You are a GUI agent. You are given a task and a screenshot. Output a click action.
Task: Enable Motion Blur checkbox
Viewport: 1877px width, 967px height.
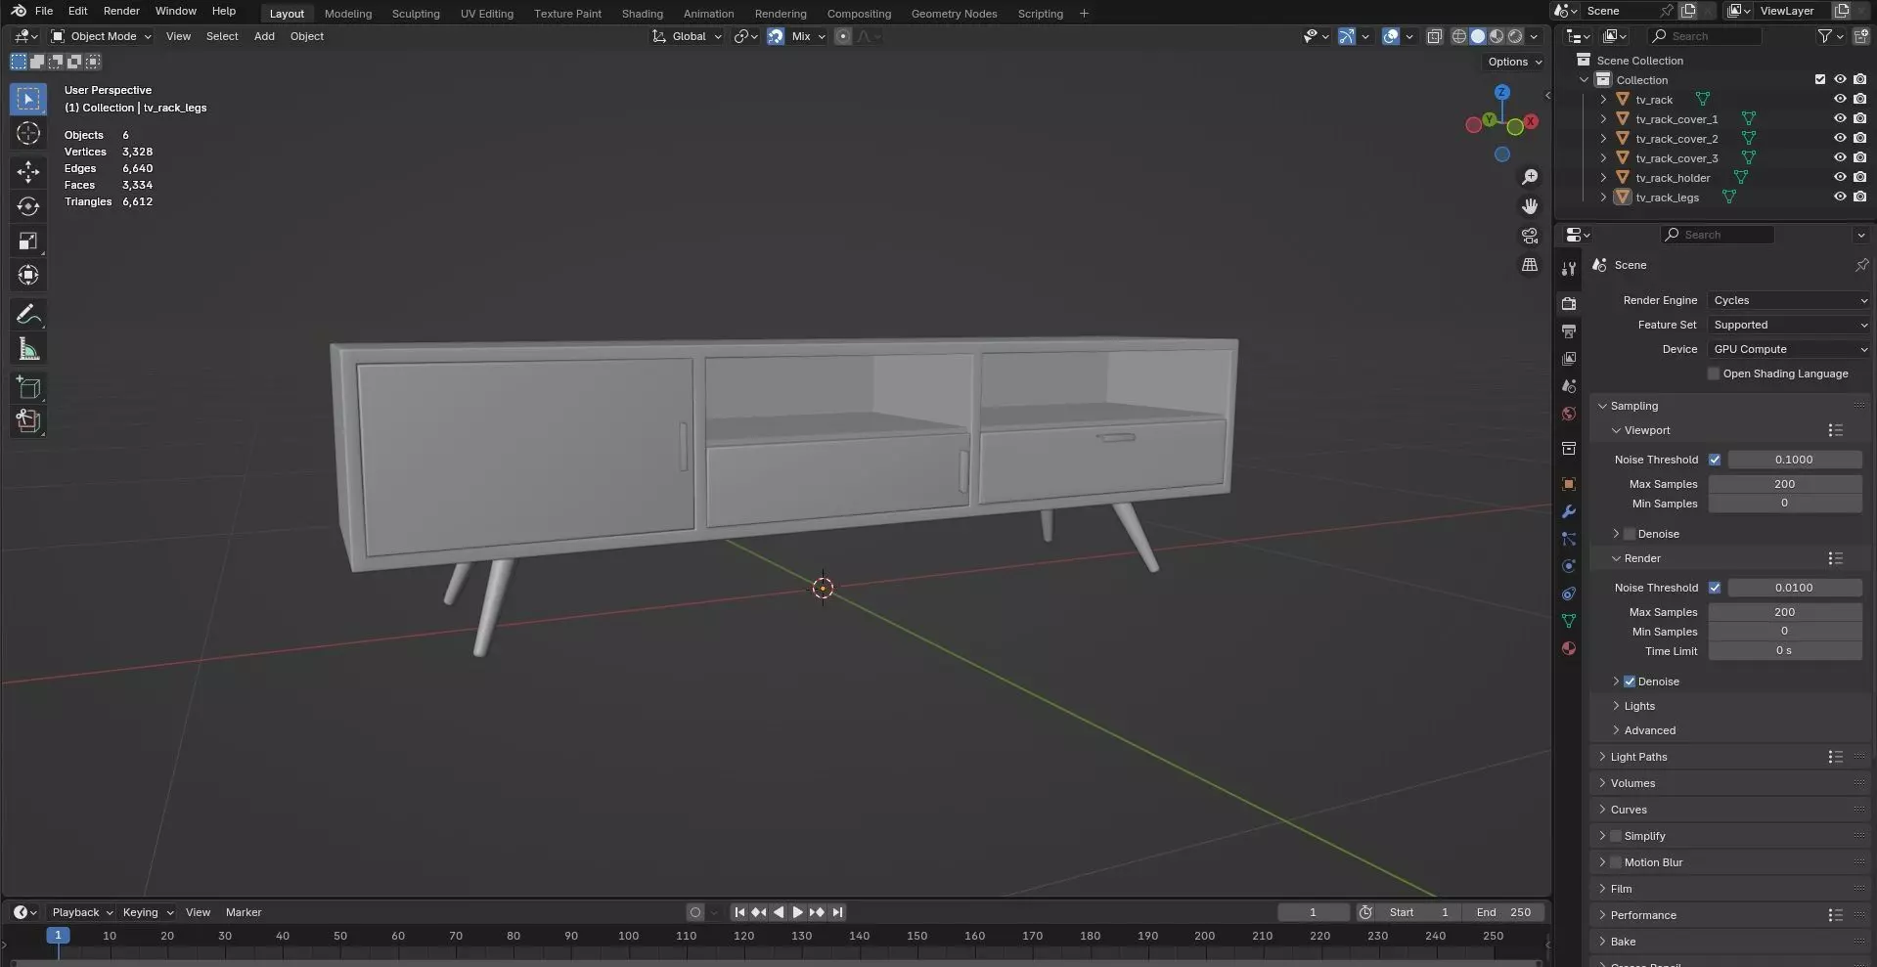pyautogui.click(x=1616, y=862)
